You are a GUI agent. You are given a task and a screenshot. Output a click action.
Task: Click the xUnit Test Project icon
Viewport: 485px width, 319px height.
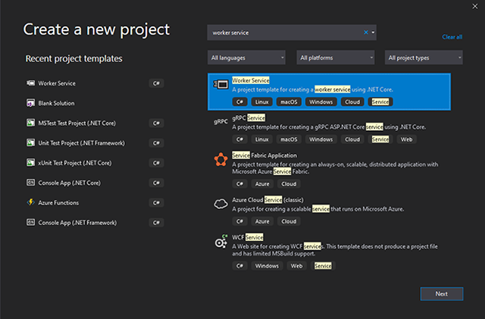point(30,162)
